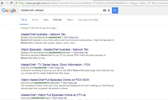Switch to the Tin tức tab

pos(35,20)
